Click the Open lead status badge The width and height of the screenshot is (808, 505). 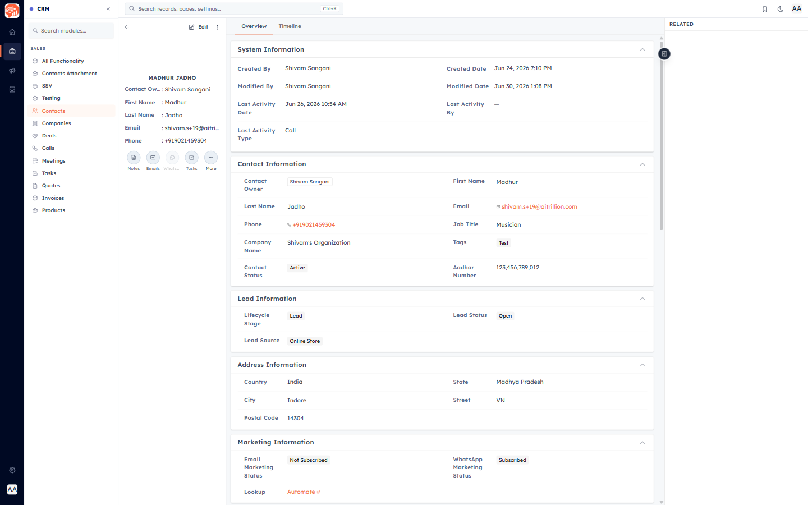(x=505, y=316)
